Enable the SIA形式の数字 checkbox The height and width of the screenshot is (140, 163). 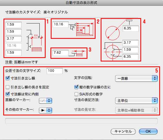coord(77,94)
